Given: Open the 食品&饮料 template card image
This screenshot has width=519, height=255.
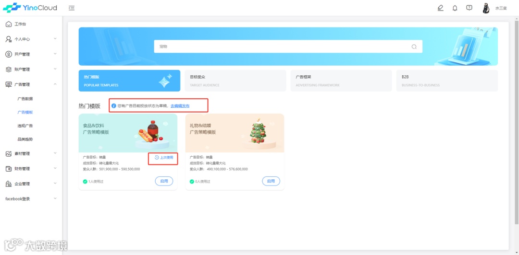Looking at the screenshot, I should click(x=128, y=133).
